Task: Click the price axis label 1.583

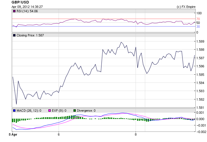Action: [x=200, y=91]
